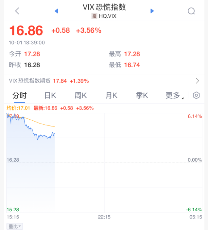Tap the 指 index badge icon
Image resolution: width=208 pixels, height=230 pixels.
94,16
